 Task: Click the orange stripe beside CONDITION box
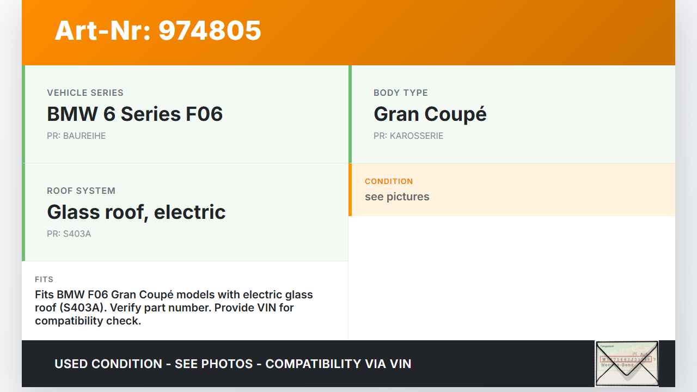tap(350, 189)
